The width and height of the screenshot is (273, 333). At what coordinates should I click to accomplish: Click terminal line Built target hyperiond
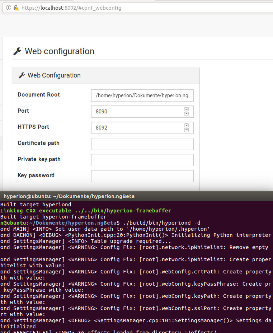36,205
